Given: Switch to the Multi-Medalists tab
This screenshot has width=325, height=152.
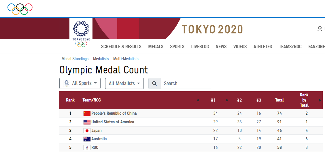Looking at the screenshot, I should tap(126, 59).
